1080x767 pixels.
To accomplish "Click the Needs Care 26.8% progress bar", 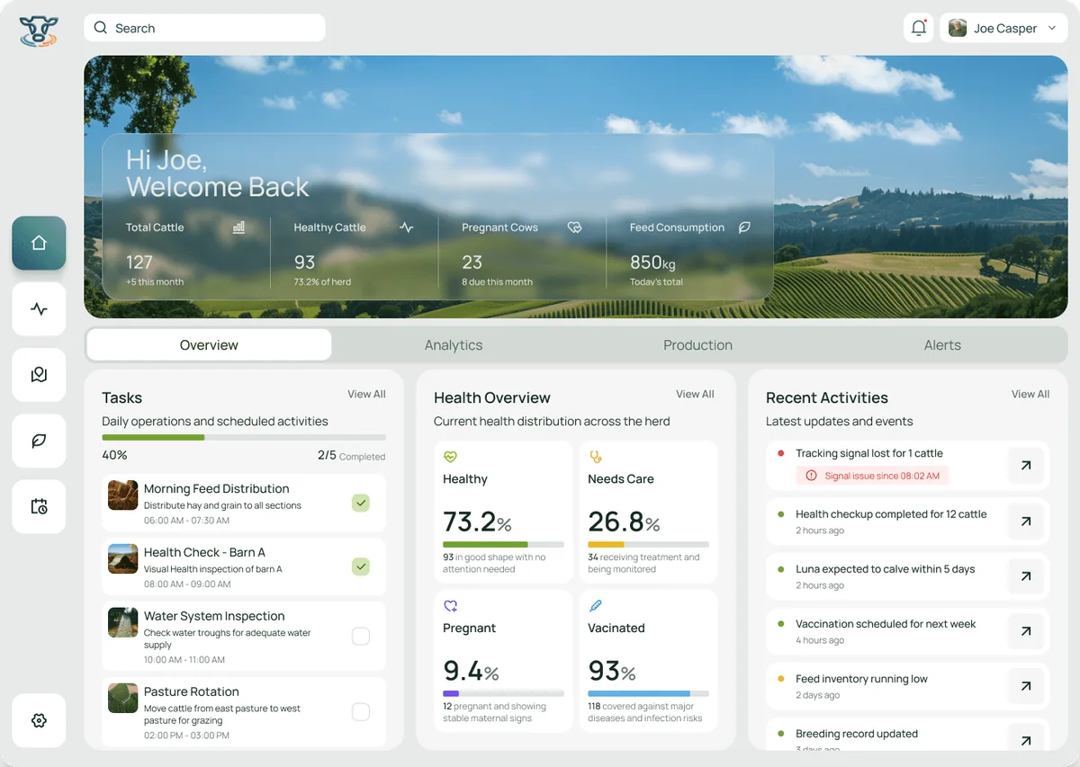I will coord(648,545).
